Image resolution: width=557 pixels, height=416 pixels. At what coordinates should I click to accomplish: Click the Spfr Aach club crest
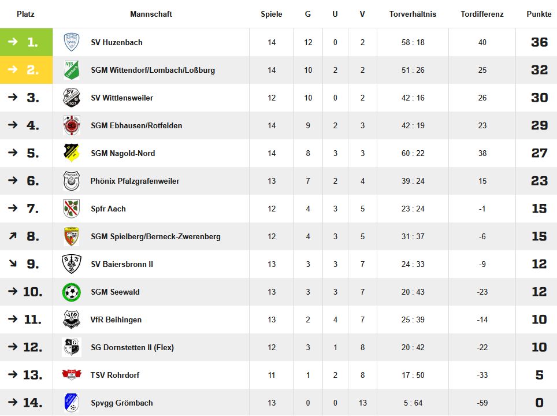pos(72,209)
